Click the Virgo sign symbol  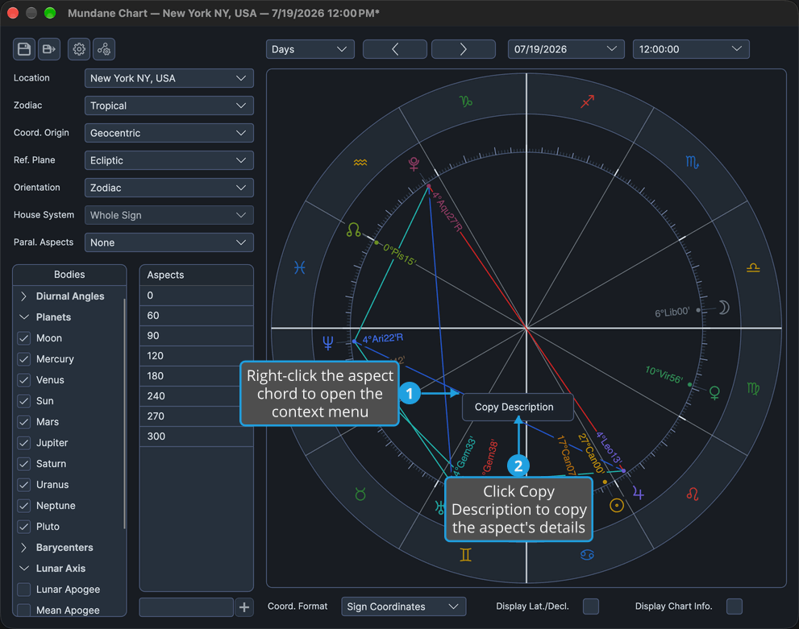[x=753, y=388]
